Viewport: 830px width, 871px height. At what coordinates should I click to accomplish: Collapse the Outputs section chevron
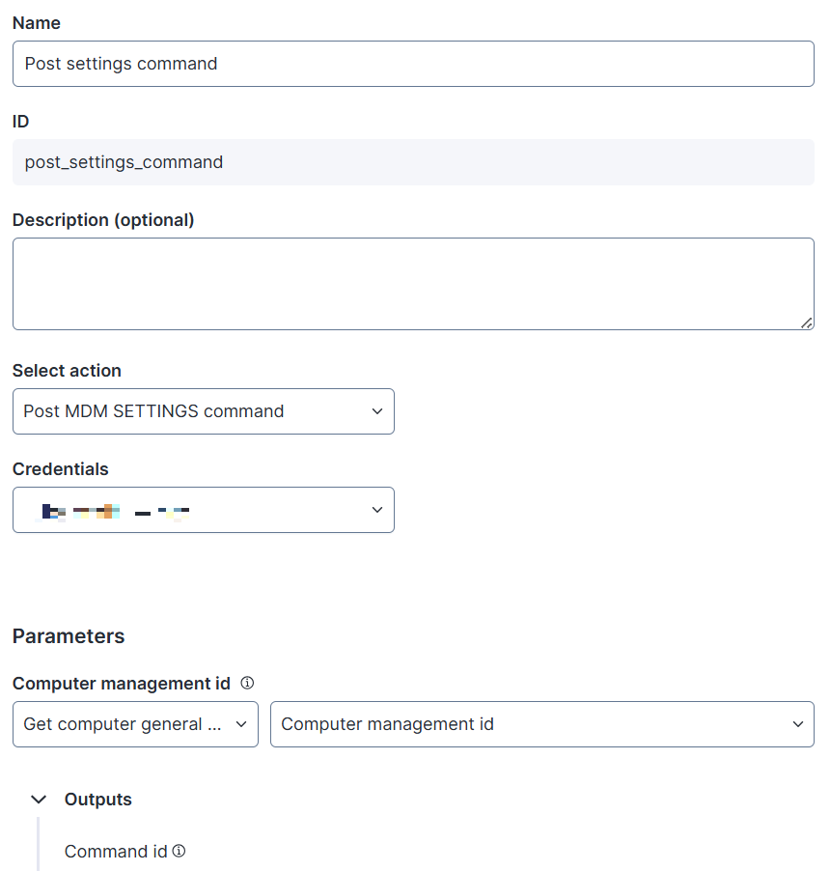(x=39, y=800)
